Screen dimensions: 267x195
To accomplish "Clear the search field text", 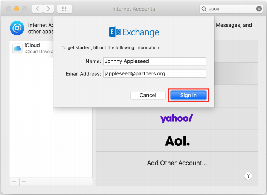I will pyautogui.click(x=259, y=9).
